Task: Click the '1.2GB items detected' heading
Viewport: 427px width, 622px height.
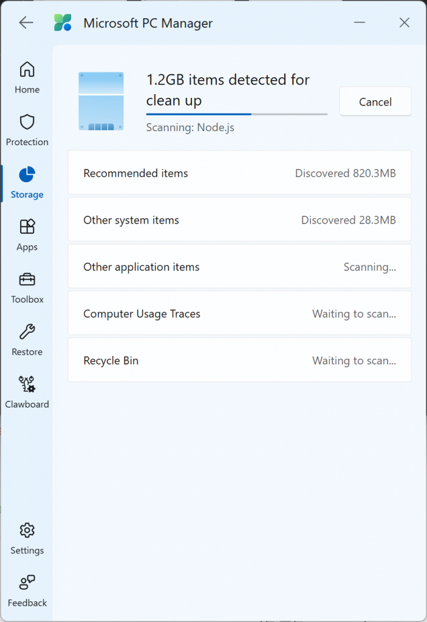Action: click(x=228, y=90)
